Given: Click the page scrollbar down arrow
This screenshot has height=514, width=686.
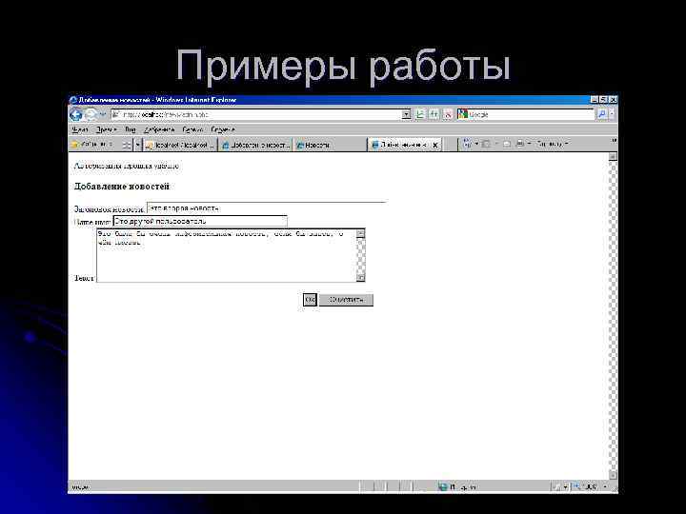Looking at the screenshot, I should coord(613,475).
